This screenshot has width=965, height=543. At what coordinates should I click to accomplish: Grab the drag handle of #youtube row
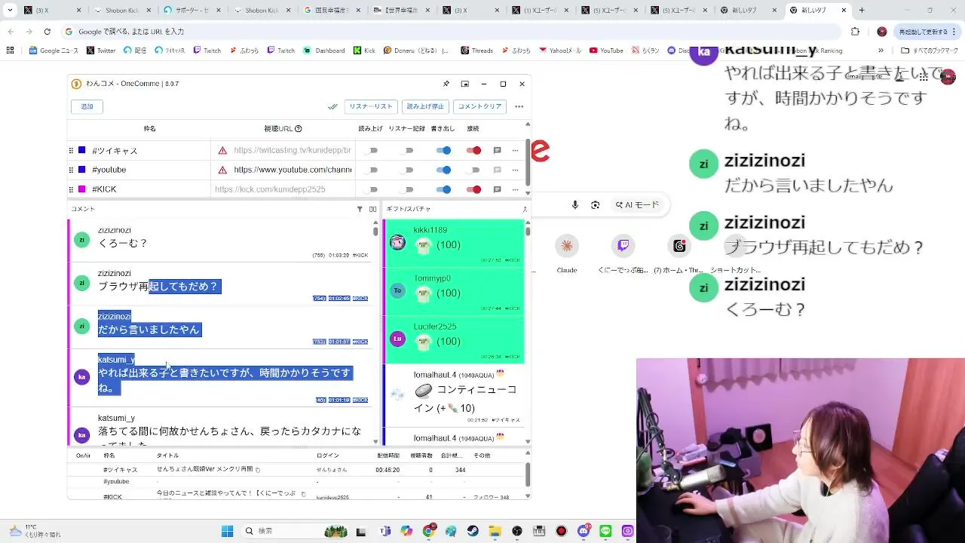[71, 170]
